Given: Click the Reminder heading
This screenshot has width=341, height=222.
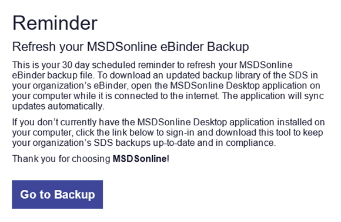Looking at the screenshot, I should click(55, 23).
